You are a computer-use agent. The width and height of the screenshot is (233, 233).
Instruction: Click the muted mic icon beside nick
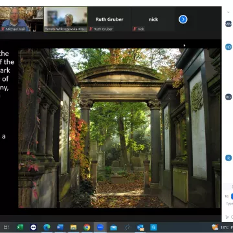tap(135, 29)
